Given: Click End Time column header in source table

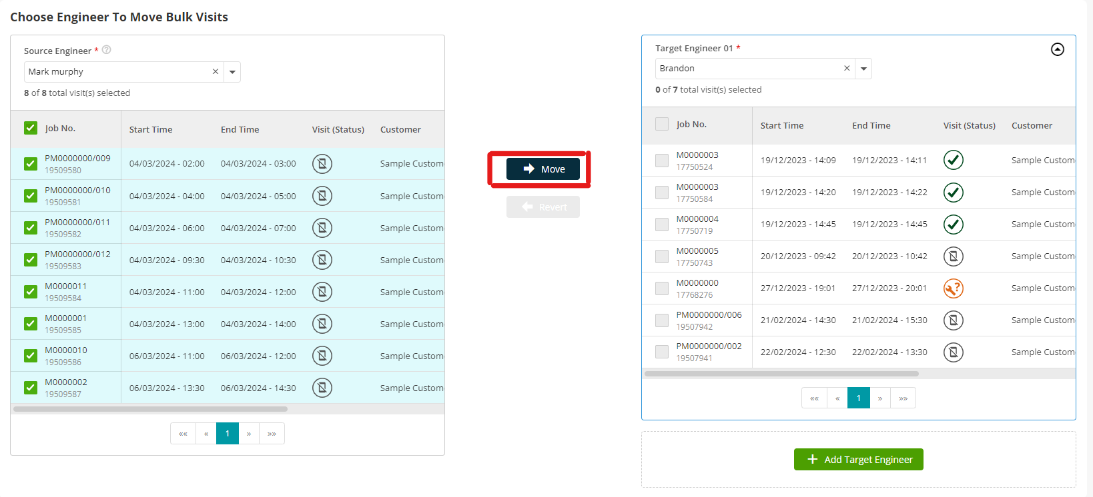Looking at the screenshot, I should [x=240, y=130].
